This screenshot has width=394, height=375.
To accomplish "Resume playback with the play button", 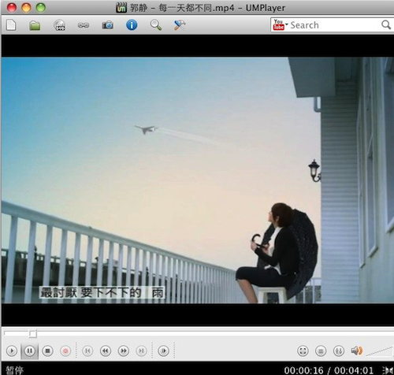I will tap(12, 351).
